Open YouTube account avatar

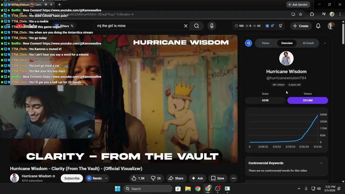click(x=331, y=26)
